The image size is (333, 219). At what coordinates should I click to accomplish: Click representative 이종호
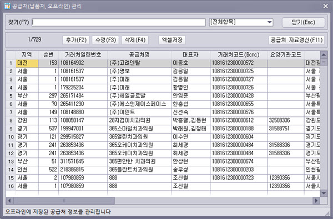pyautogui.click(x=190, y=63)
